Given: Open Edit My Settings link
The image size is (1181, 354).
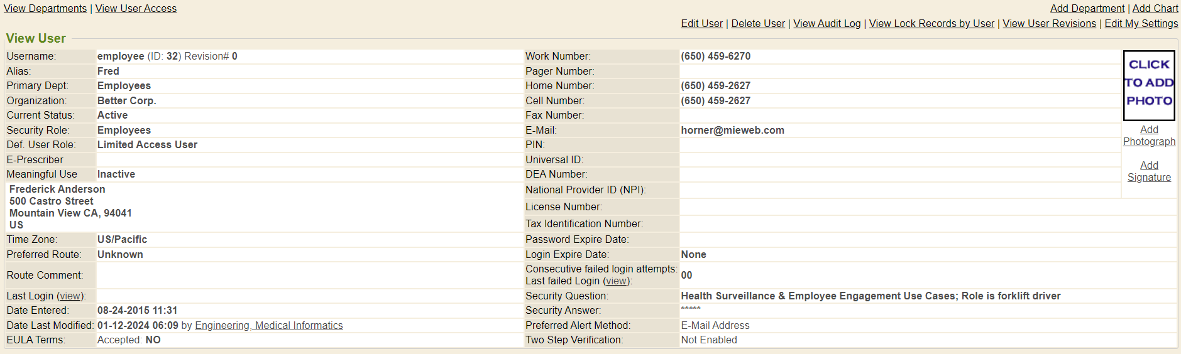Looking at the screenshot, I should [1141, 23].
